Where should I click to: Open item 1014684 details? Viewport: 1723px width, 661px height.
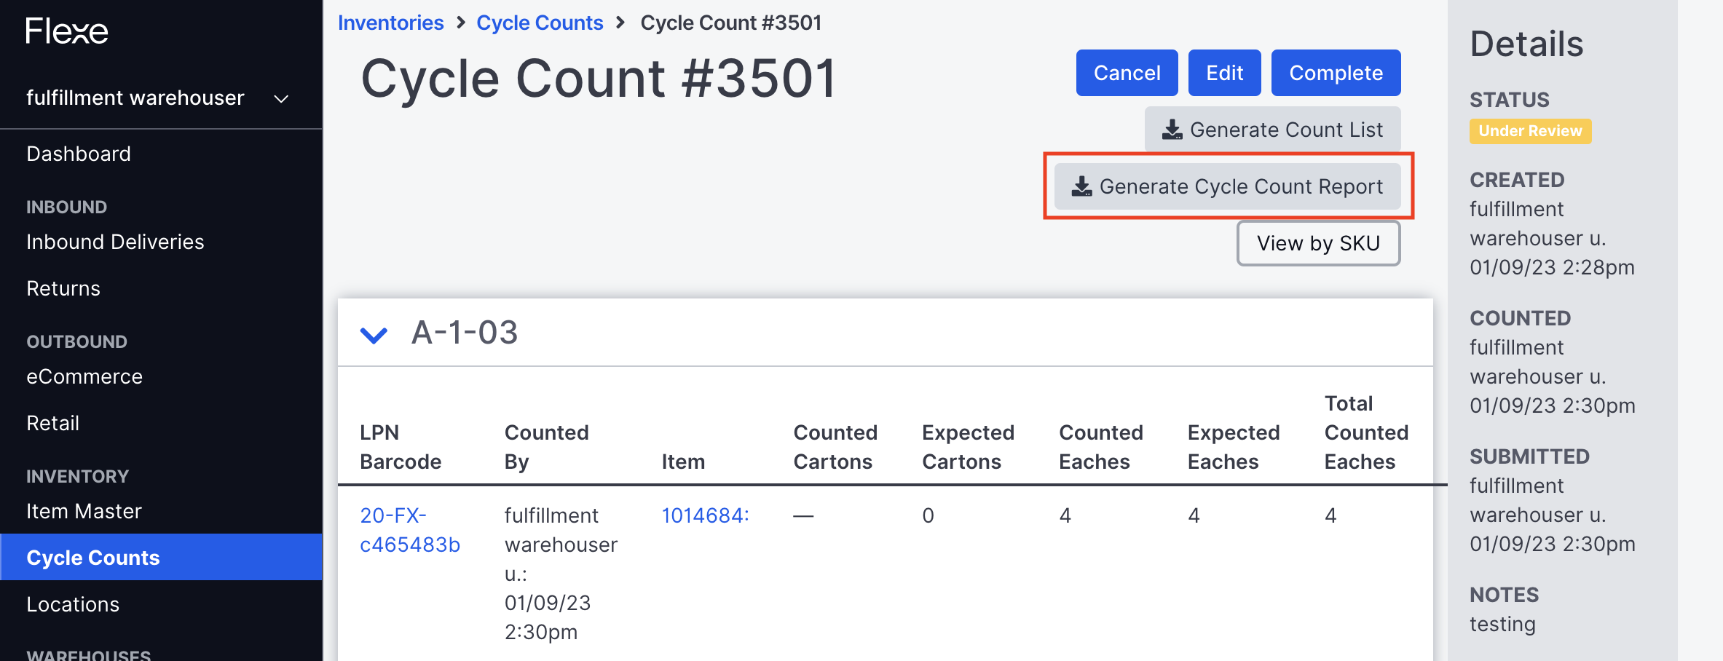[704, 515]
